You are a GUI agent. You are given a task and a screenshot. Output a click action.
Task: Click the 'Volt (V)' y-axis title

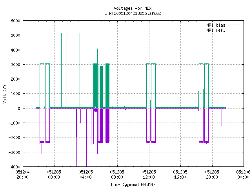5,94
